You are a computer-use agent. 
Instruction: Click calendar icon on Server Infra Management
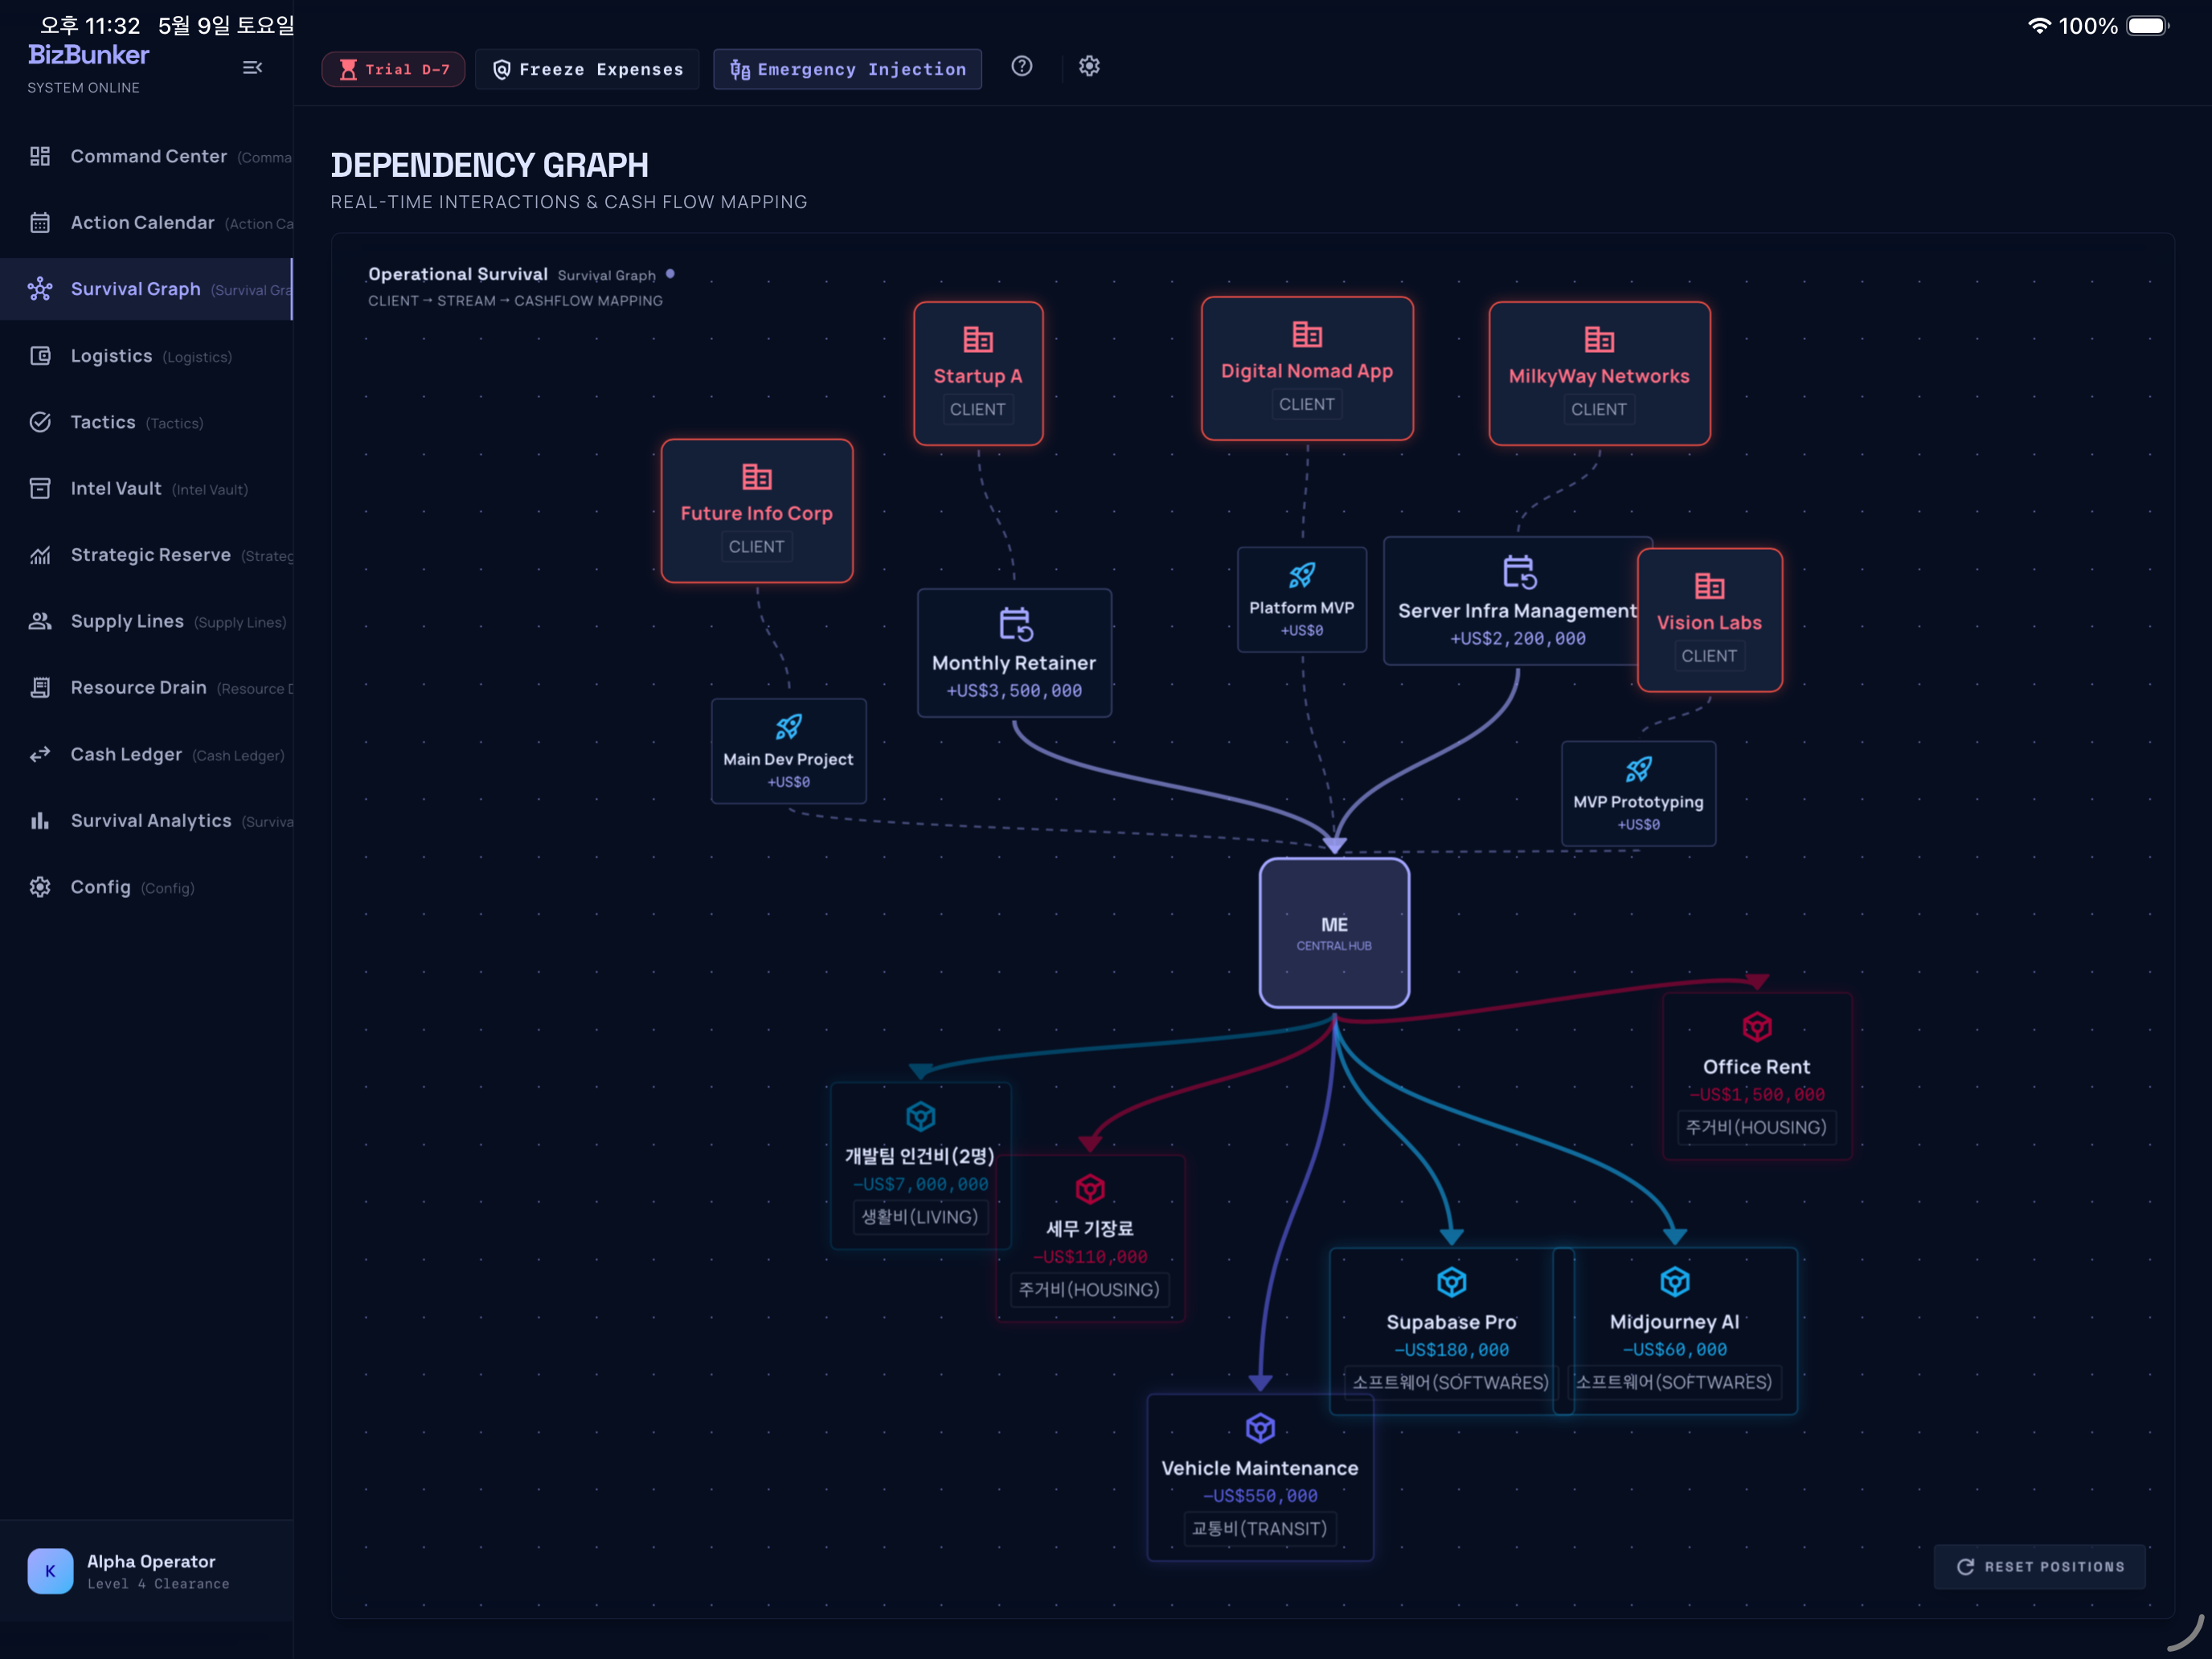click(x=1519, y=572)
